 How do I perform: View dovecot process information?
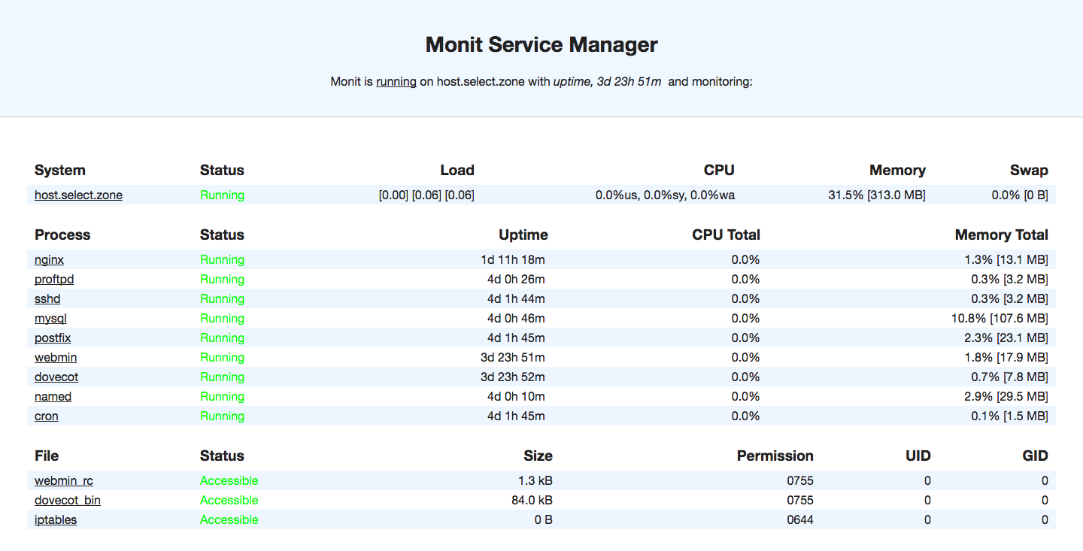[x=56, y=377]
